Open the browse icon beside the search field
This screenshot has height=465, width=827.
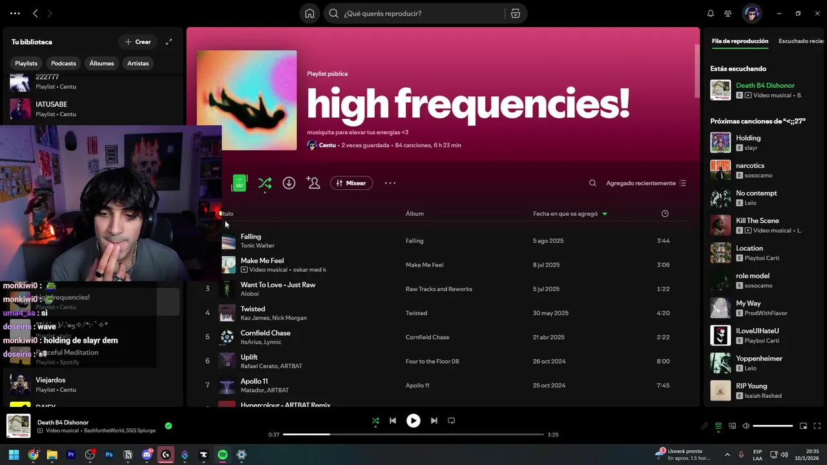[515, 14]
